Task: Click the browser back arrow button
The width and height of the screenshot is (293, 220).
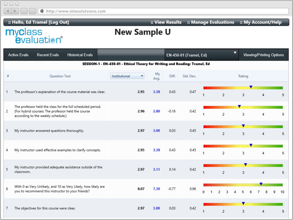Action: [7, 11]
